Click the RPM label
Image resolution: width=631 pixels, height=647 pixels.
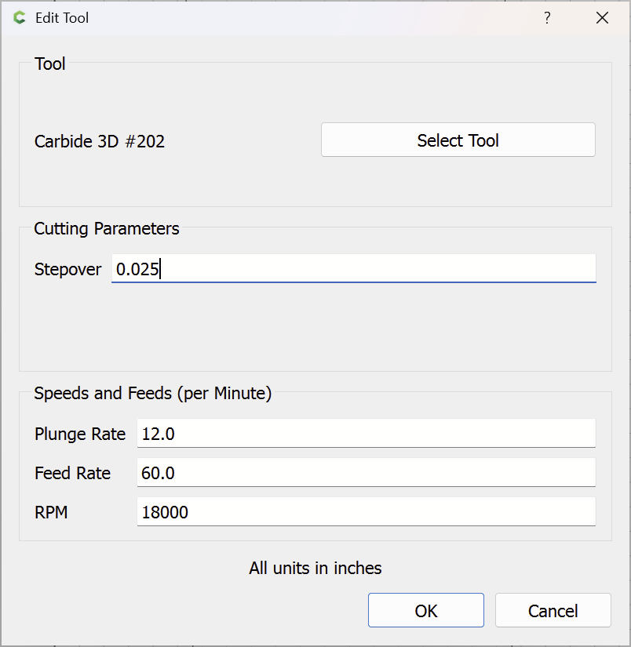coord(51,512)
